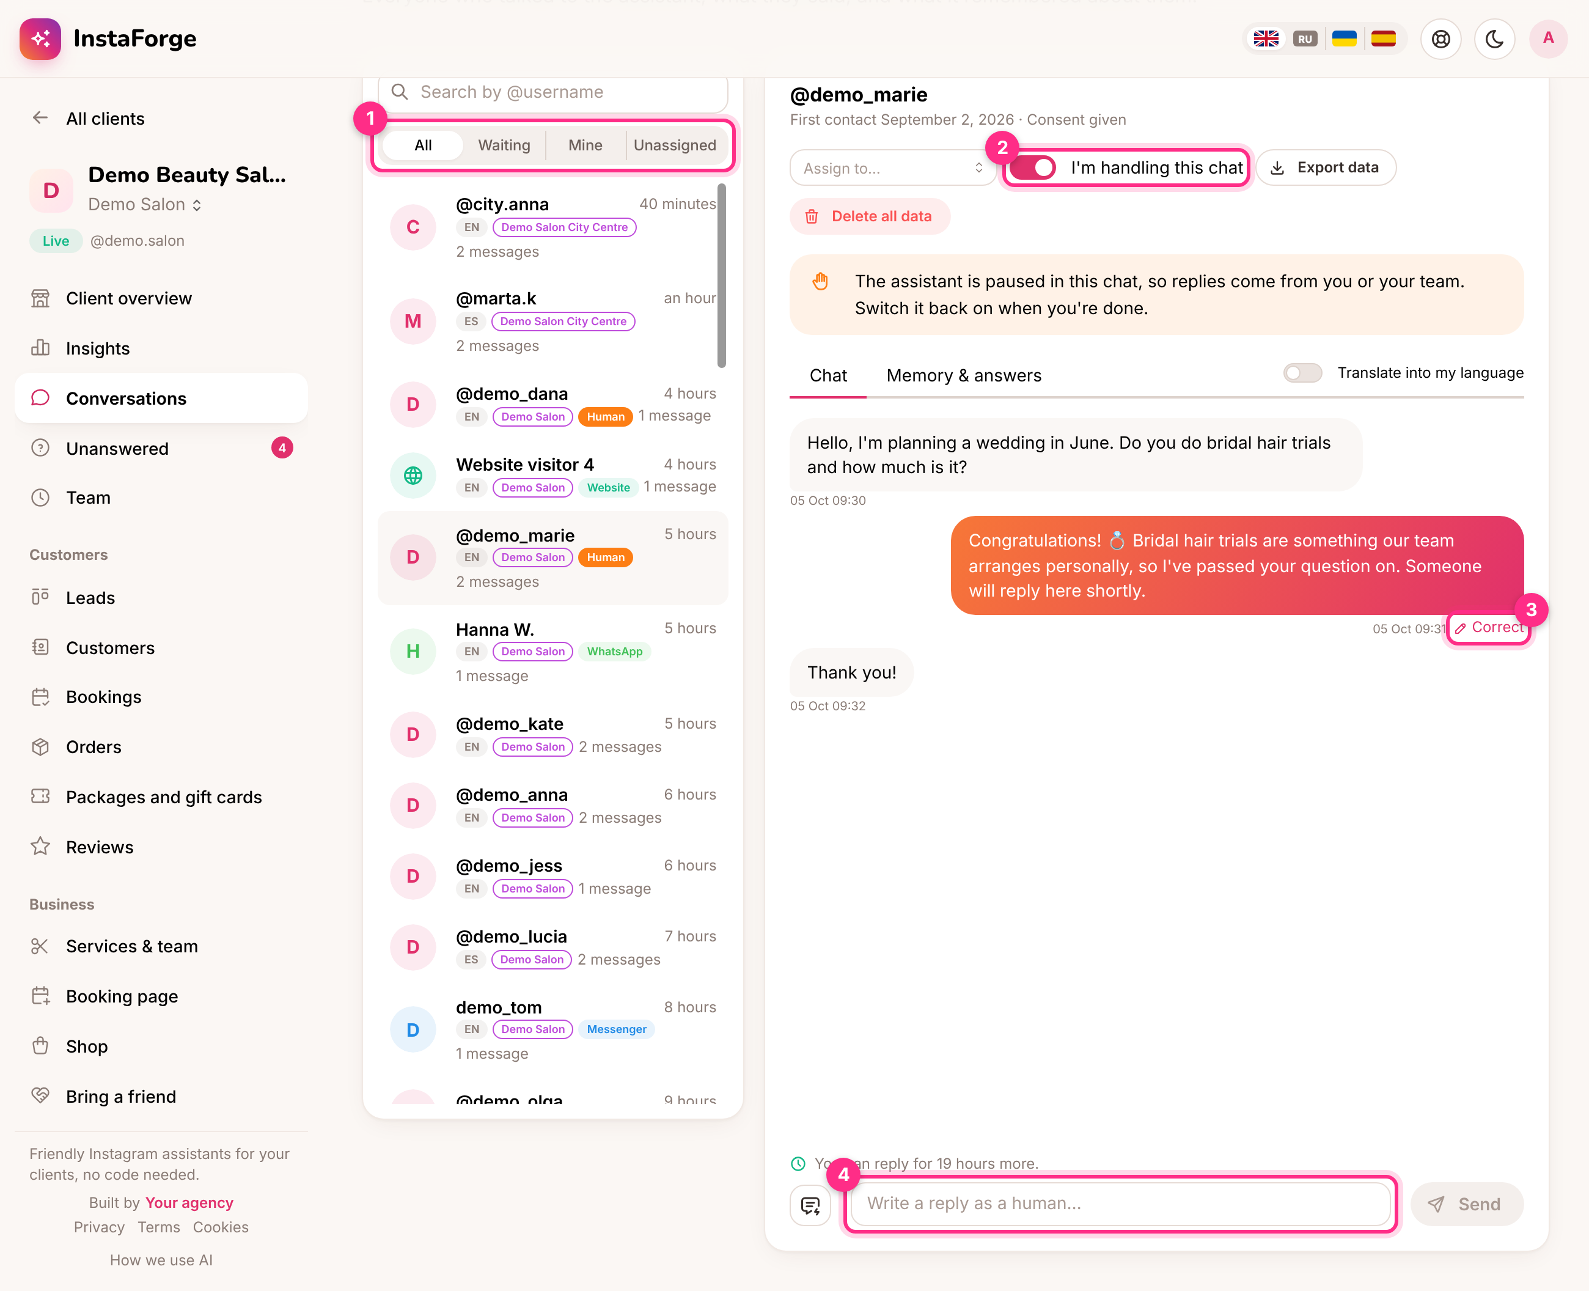1589x1291 pixels.
Task: Open the Orders box icon item
Action: [161, 746]
